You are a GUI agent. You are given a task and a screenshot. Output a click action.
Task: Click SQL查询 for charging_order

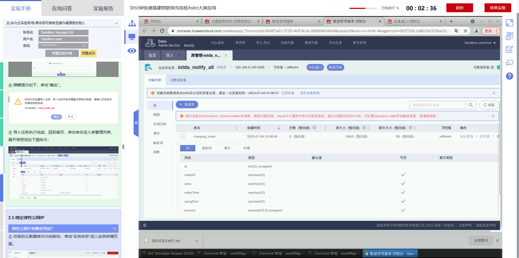point(467,136)
